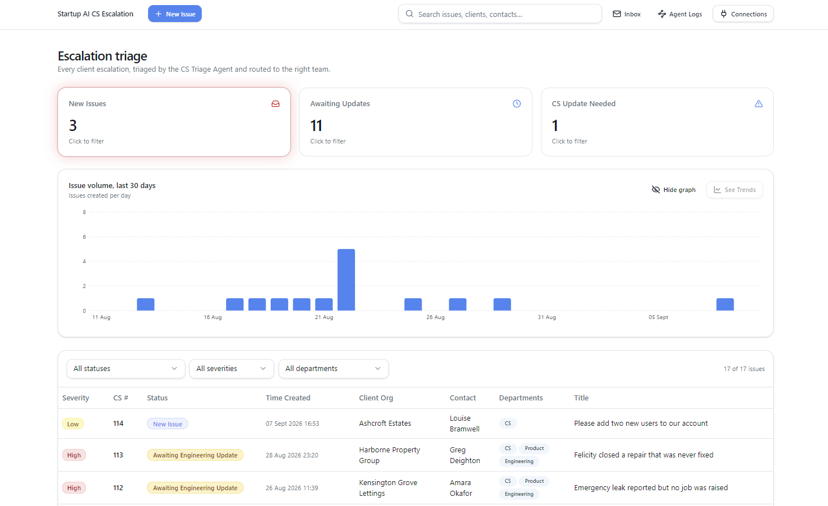Click contact Louise Bramwell
The width and height of the screenshot is (828, 506).
(x=465, y=424)
